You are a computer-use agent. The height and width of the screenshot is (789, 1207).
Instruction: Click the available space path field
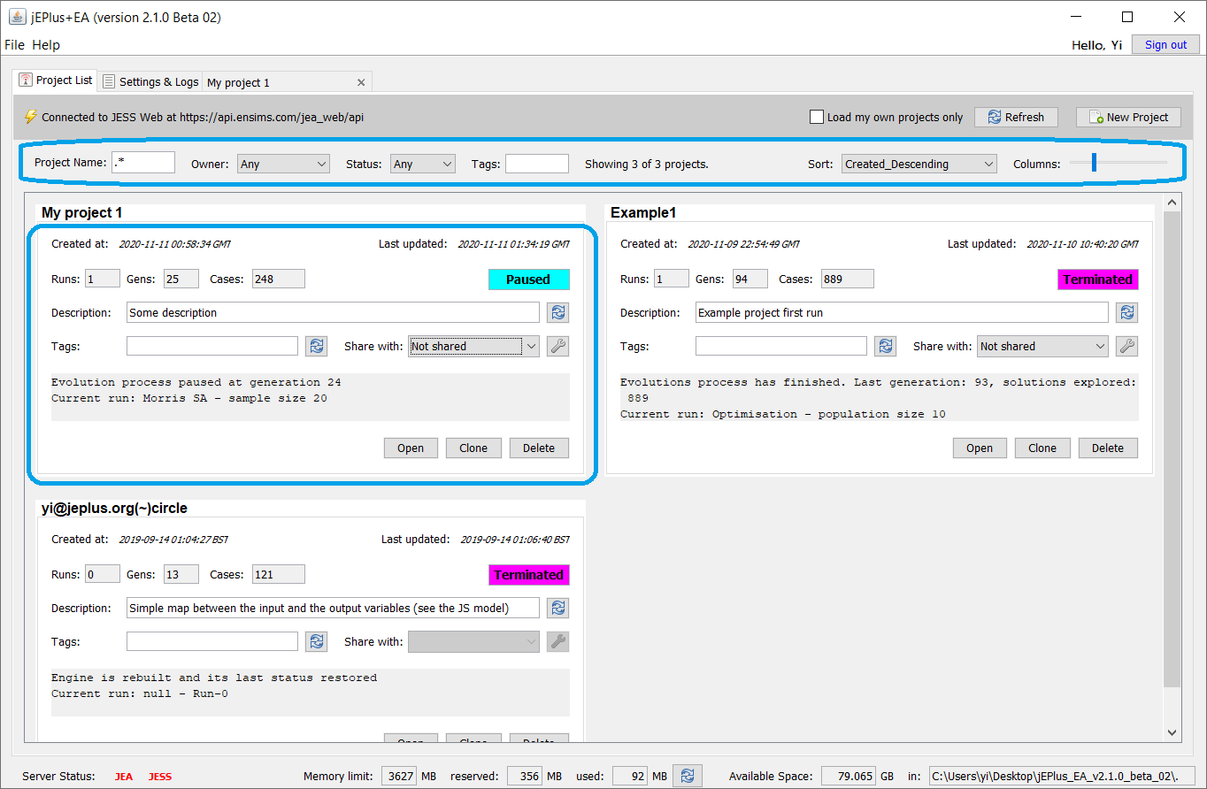(x=1062, y=776)
